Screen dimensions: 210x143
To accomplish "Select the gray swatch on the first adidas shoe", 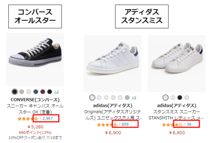I will coord(127,97).
